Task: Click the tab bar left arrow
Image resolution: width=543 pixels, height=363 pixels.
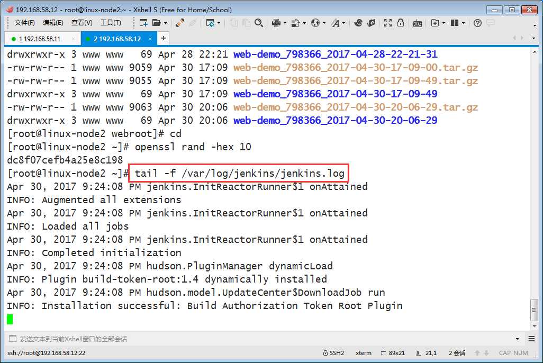Action: coord(514,38)
